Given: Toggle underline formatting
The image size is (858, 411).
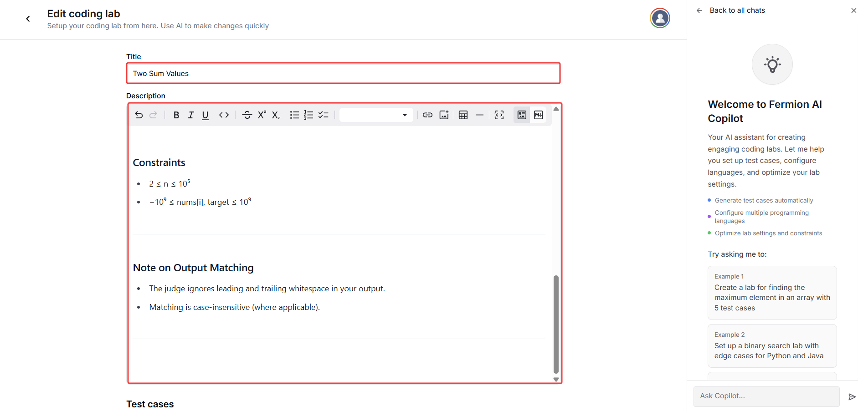Looking at the screenshot, I should coord(205,115).
